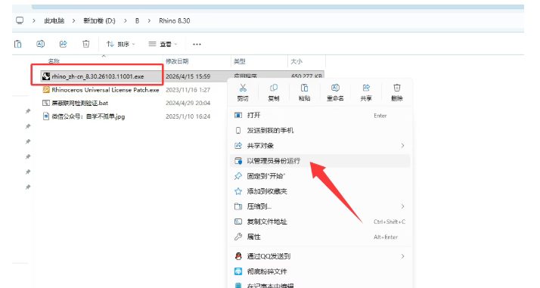Click date 2024/4/29 20:04
This screenshot has height=288, width=540.
click(x=188, y=103)
